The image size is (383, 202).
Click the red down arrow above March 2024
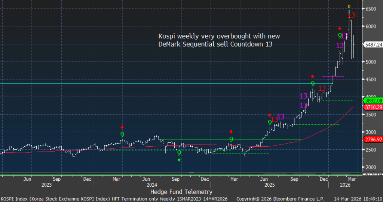point(122,128)
